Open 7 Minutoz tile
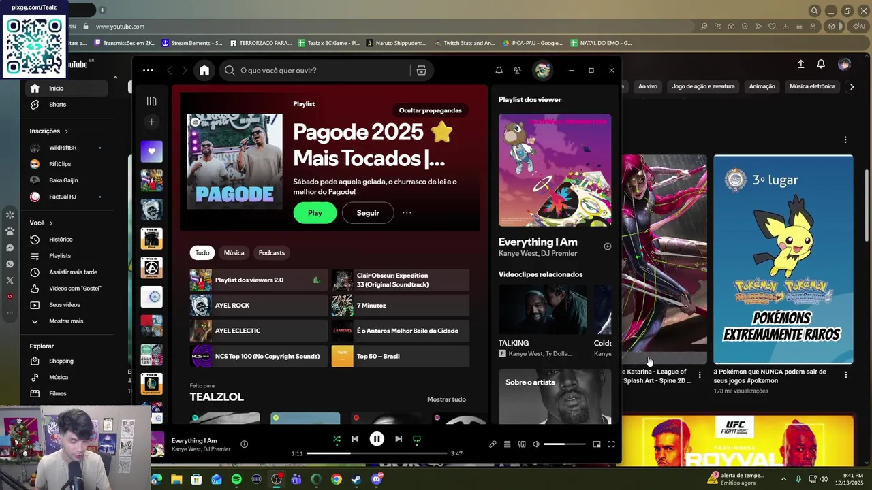Viewport: 872px width, 490px height. tap(401, 306)
